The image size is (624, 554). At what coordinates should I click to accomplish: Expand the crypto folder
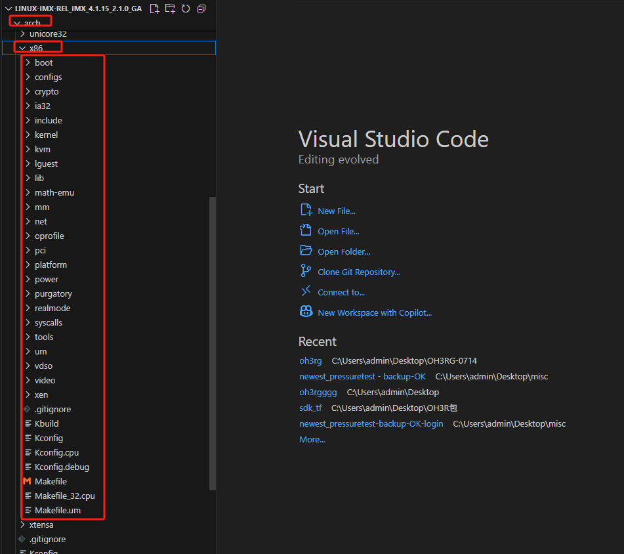pyautogui.click(x=28, y=91)
